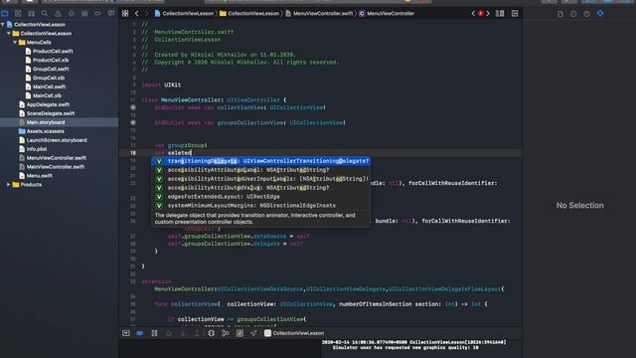Choose accessibilityAttributedUserInputLabels completion
The image size is (636, 358).
tap(260, 179)
